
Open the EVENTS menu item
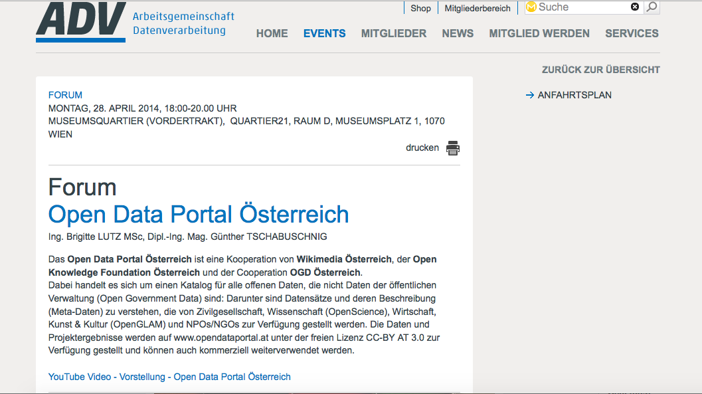point(324,34)
